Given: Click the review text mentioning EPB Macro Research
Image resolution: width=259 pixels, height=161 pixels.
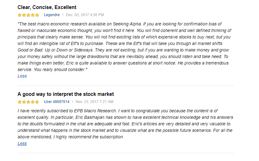Looking at the screenshot, I should tap(124, 124).
